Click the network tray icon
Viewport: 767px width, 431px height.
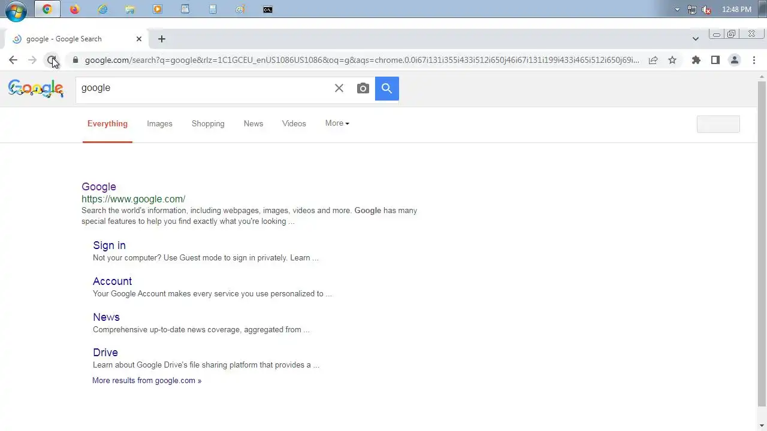point(692,10)
